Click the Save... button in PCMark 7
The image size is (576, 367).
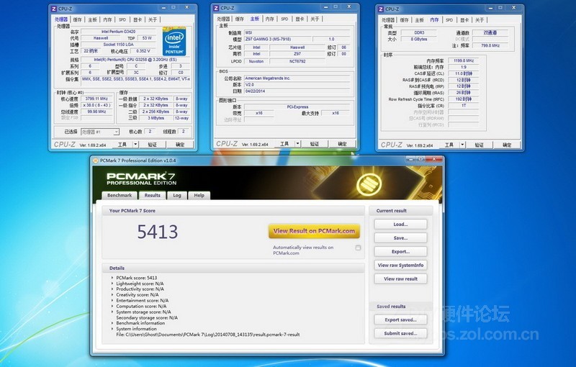point(400,237)
